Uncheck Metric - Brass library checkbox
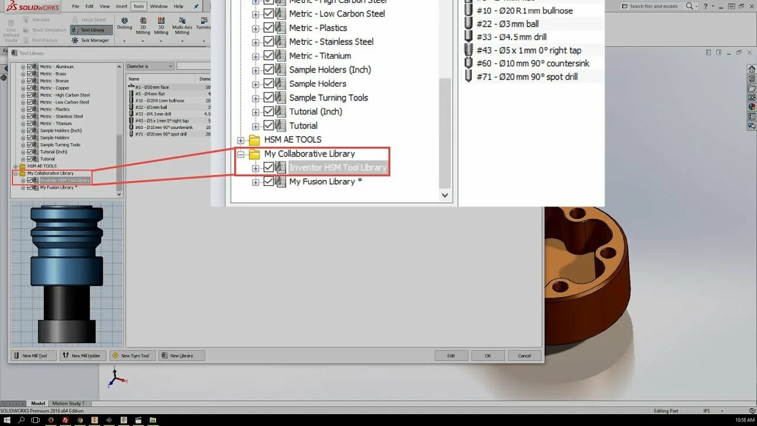This screenshot has width=757, height=426. pos(30,74)
